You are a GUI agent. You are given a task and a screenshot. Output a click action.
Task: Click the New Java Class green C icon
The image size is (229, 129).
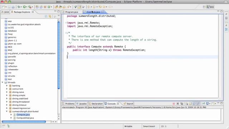point(49,7)
